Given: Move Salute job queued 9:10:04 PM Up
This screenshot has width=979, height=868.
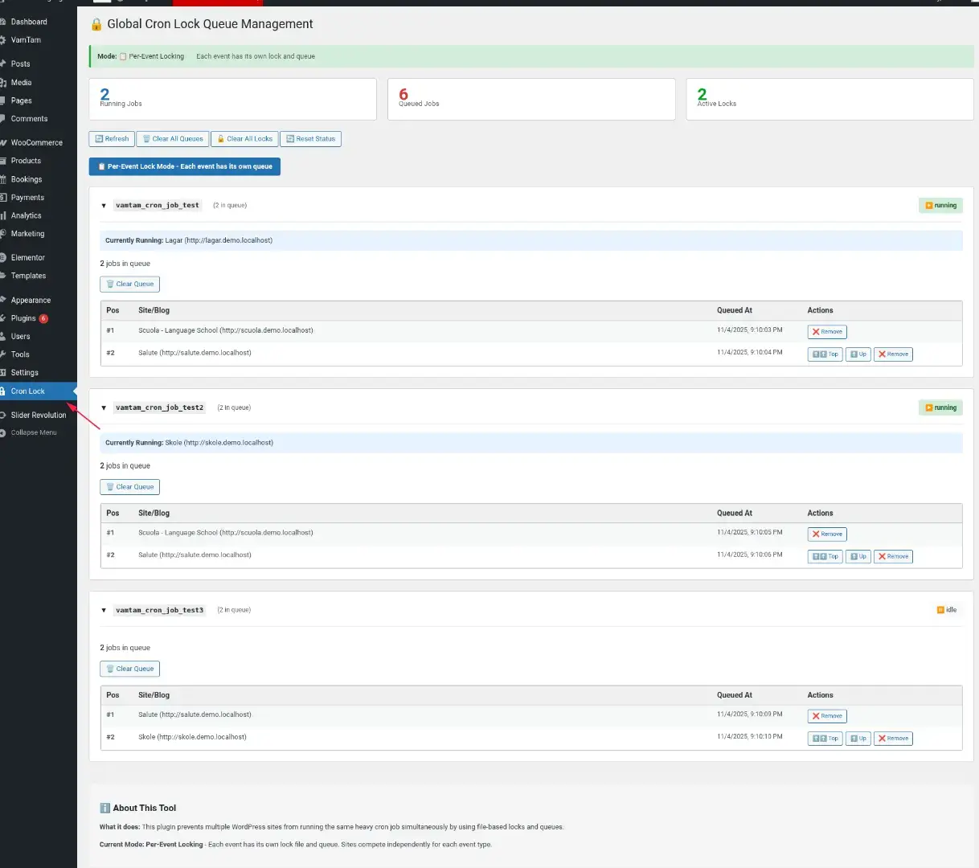Looking at the screenshot, I should coord(858,354).
